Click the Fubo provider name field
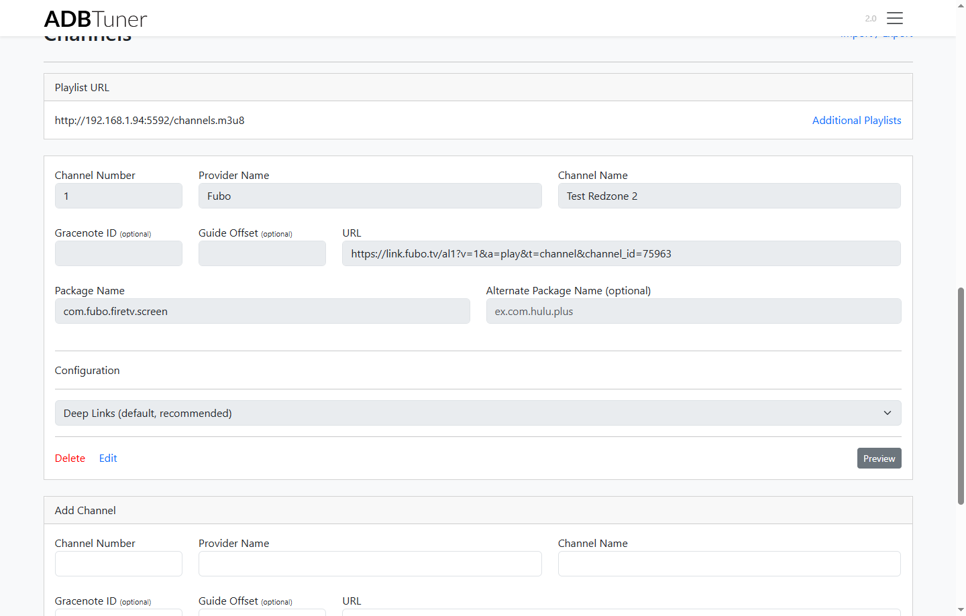966x616 pixels. click(x=370, y=196)
